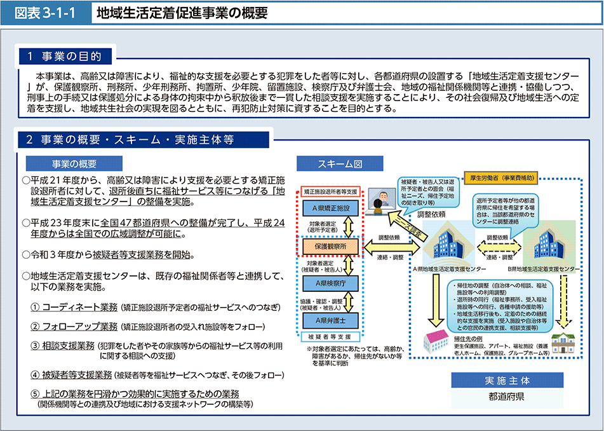Image resolution: width=604 pixels, height=431 pixels.
Task: Open the スキーム図 heading tab
Action: tap(340, 164)
